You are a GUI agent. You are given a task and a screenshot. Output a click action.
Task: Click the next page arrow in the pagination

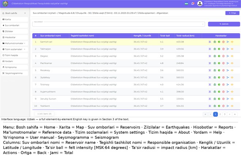[230, 114]
